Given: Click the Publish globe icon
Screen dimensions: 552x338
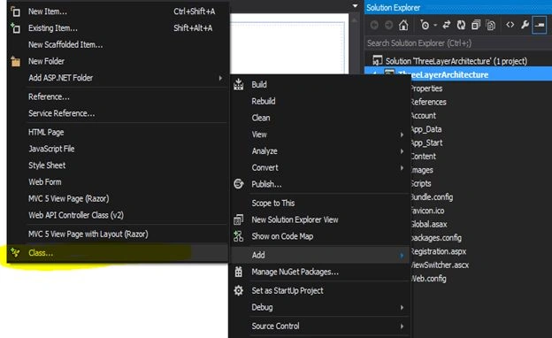Looking at the screenshot, I should (238, 184).
